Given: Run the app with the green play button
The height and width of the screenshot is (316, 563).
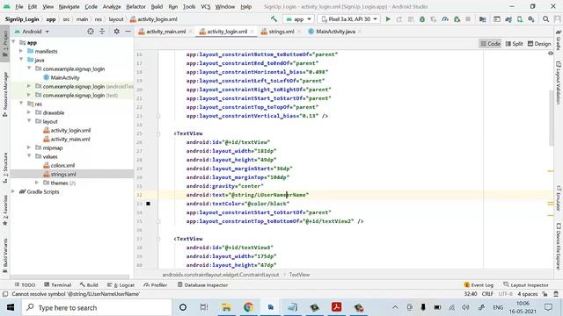Looking at the screenshot, I should 388,19.
